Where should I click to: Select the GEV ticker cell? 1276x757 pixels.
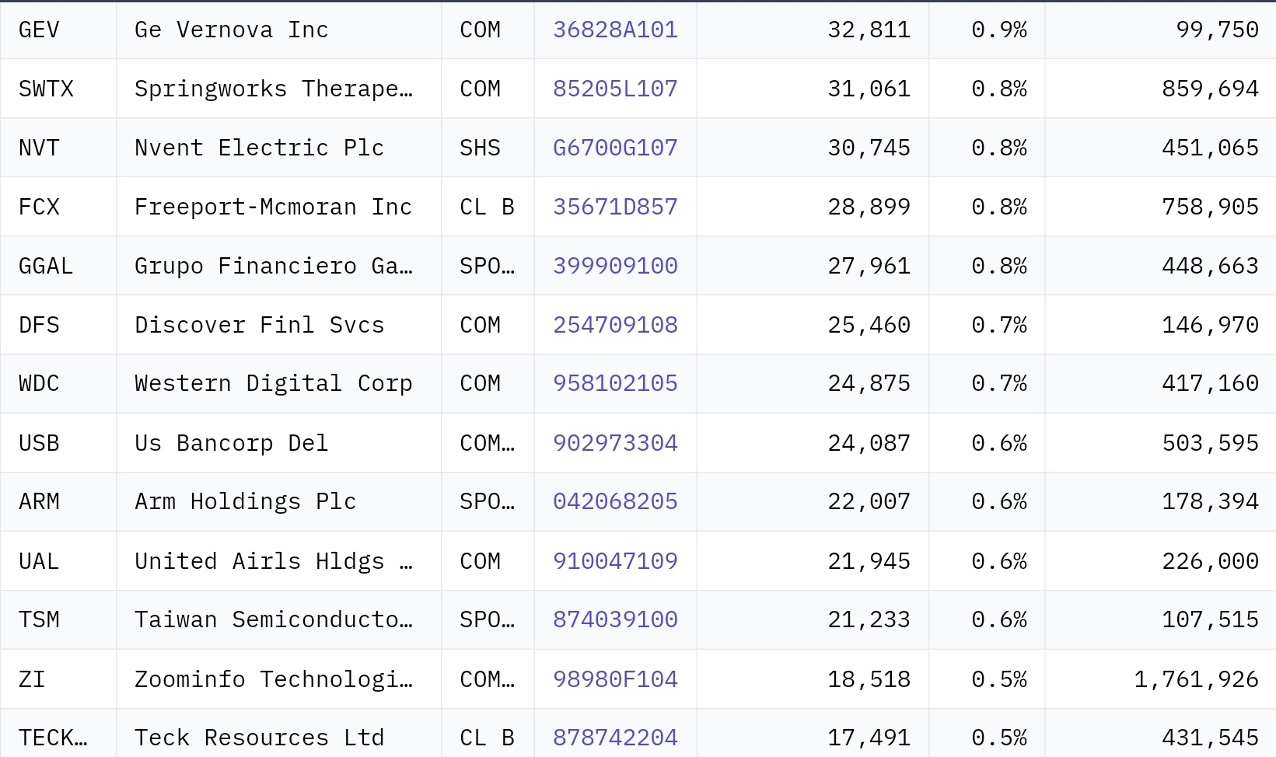[x=58, y=30]
